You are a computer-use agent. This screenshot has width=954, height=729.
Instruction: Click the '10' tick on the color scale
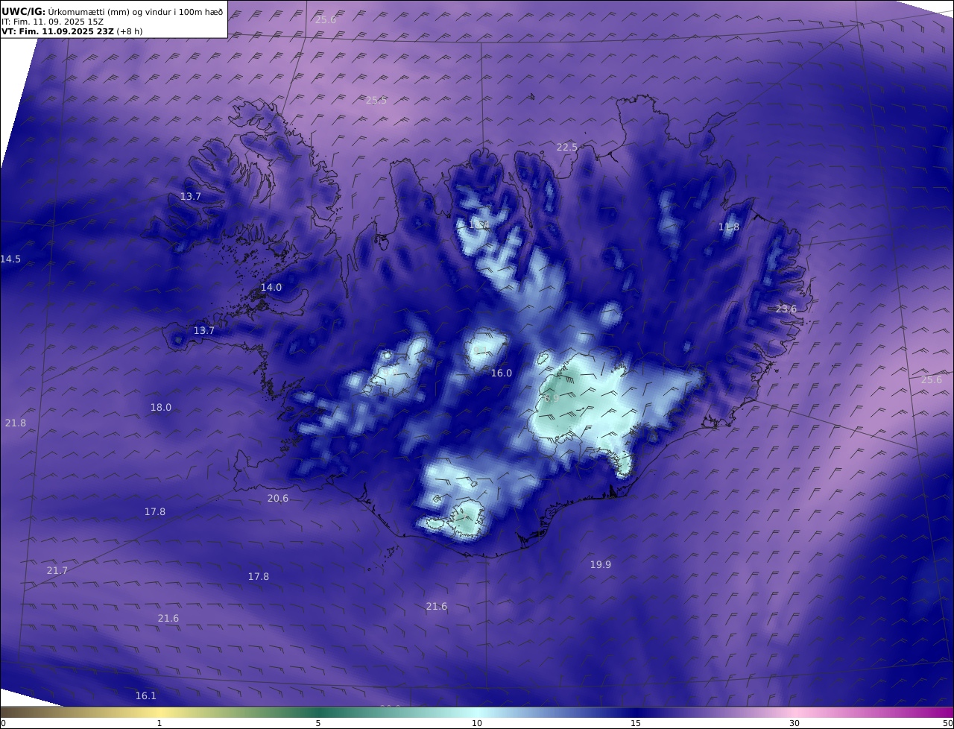click(x=477, y=723)
